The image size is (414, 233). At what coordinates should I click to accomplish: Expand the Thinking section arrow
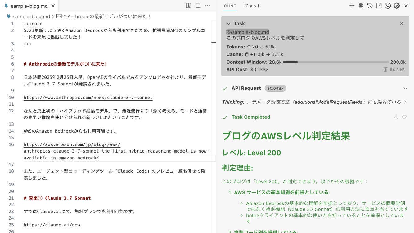click(x=405, y=102)
